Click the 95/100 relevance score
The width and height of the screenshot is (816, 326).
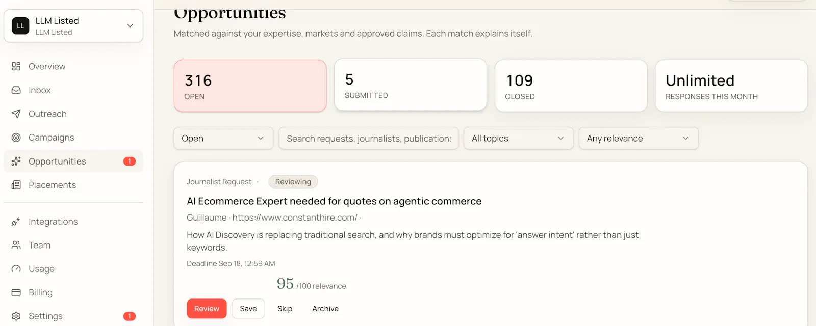click(x=311, y=284)
